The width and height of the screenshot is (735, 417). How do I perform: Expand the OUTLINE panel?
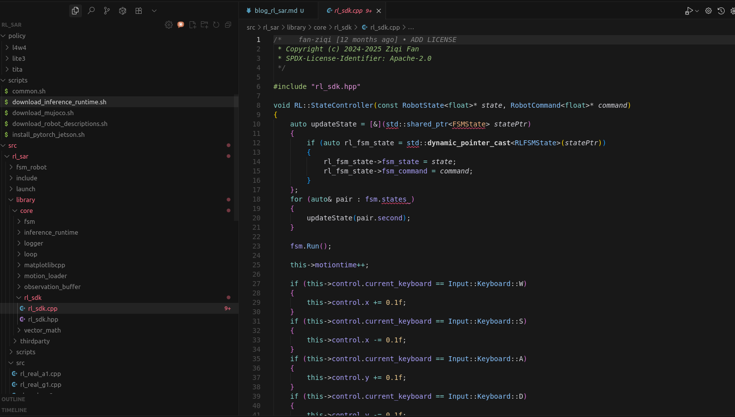pos(118,399)
